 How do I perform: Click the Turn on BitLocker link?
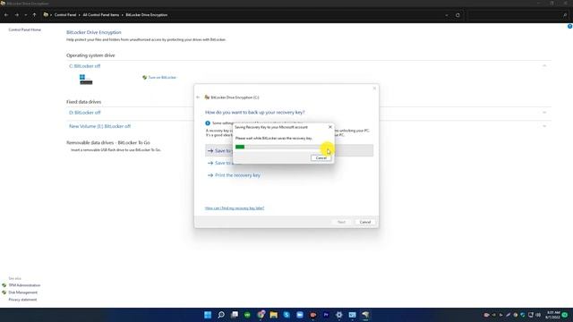click(162, 78)
